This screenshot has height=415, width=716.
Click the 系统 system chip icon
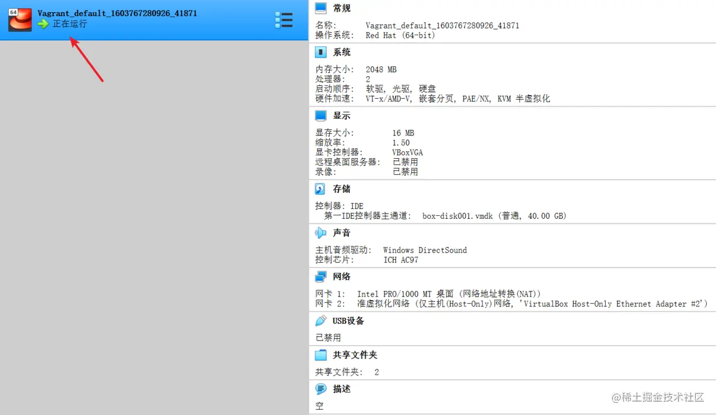[320, 53]
